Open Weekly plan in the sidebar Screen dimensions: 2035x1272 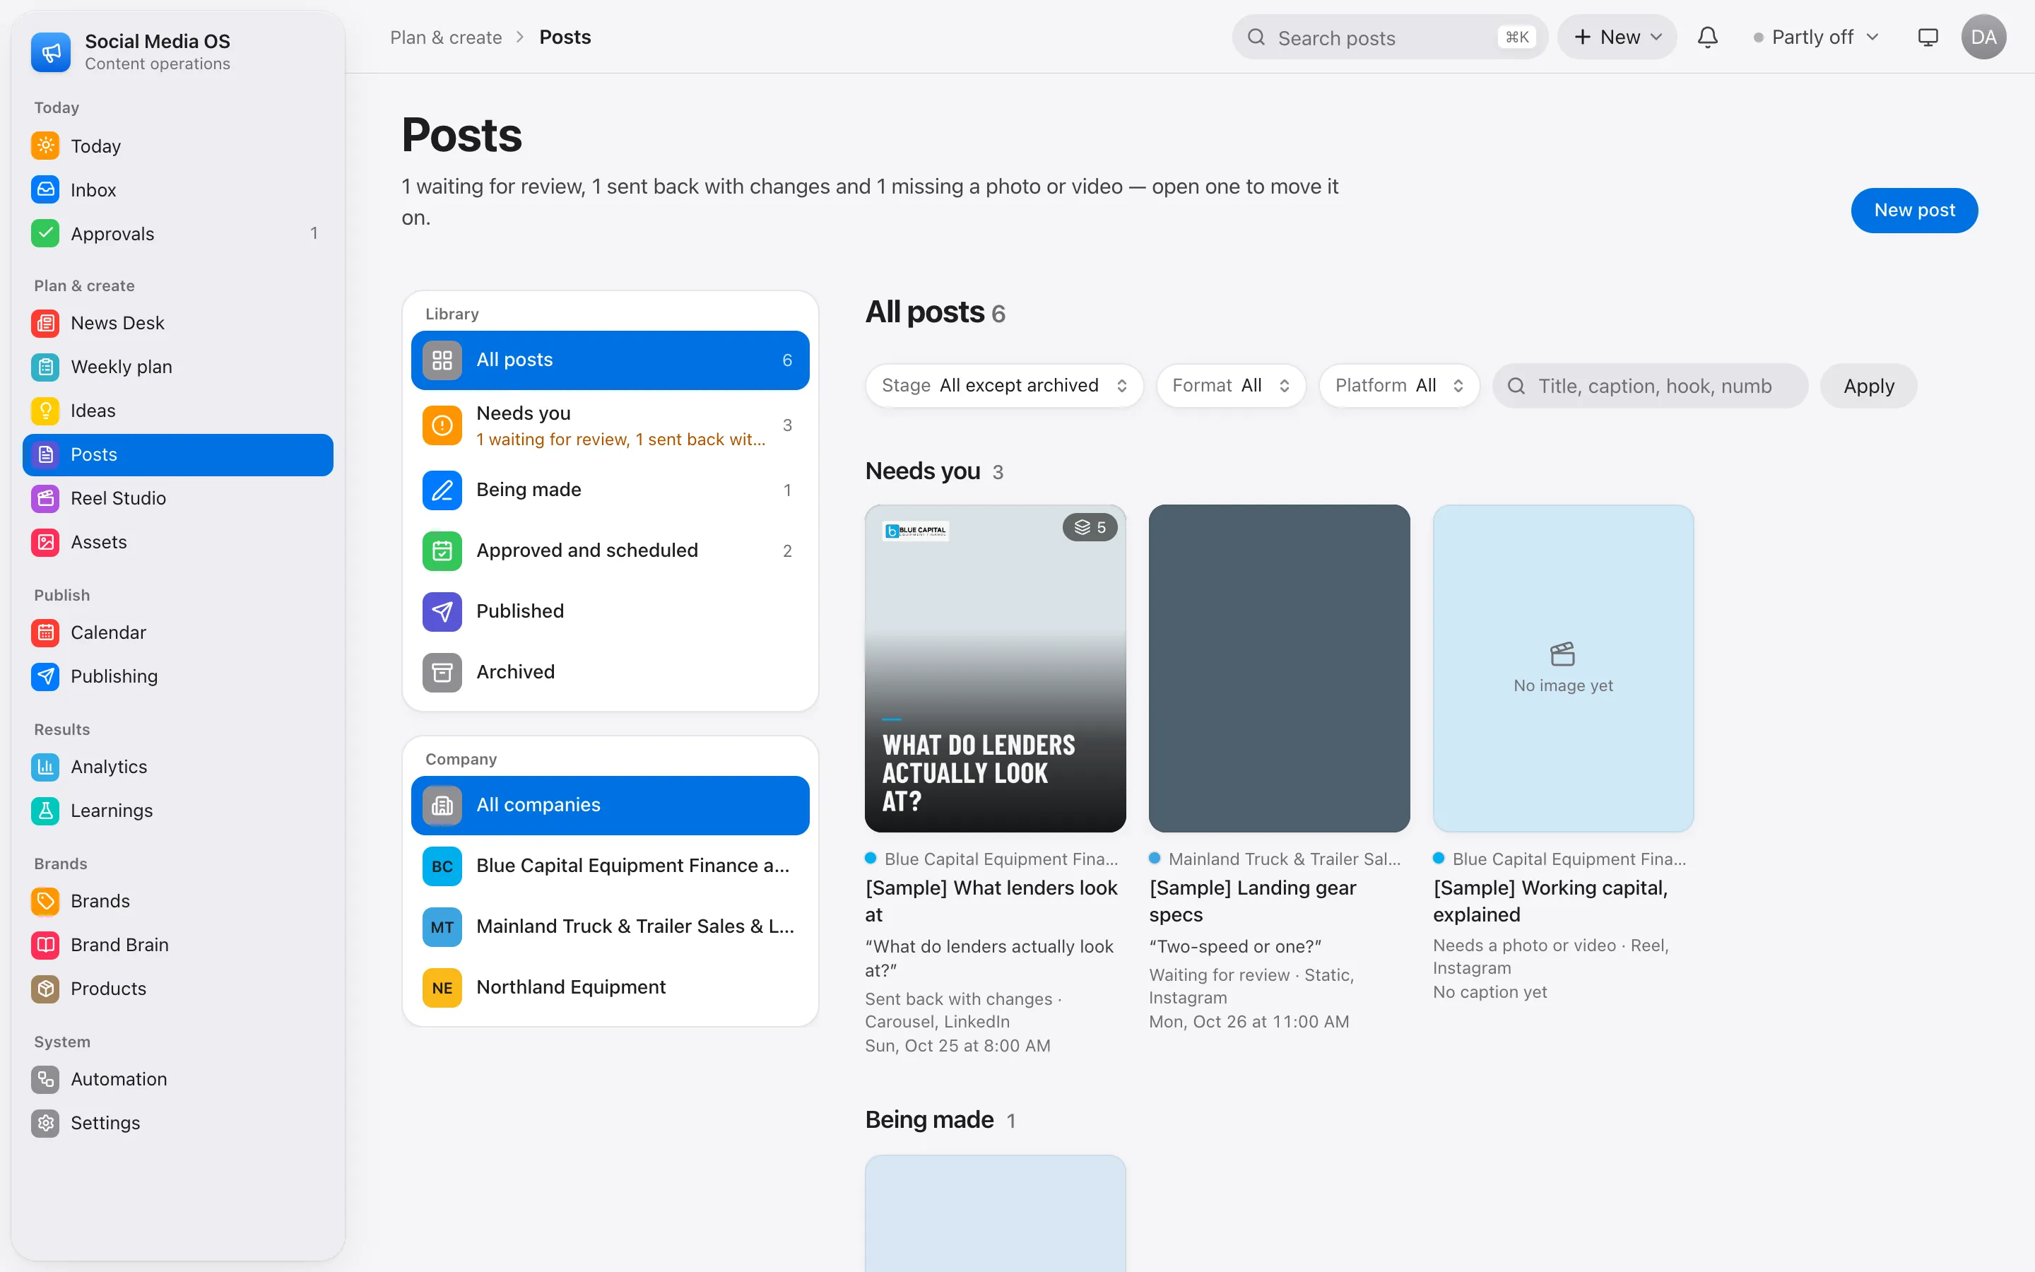pos(177,367)
